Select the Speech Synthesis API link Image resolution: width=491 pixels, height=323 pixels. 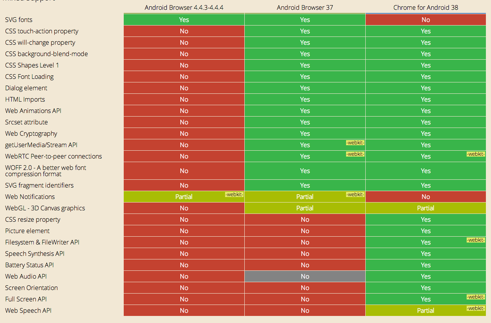coord(35,254)
